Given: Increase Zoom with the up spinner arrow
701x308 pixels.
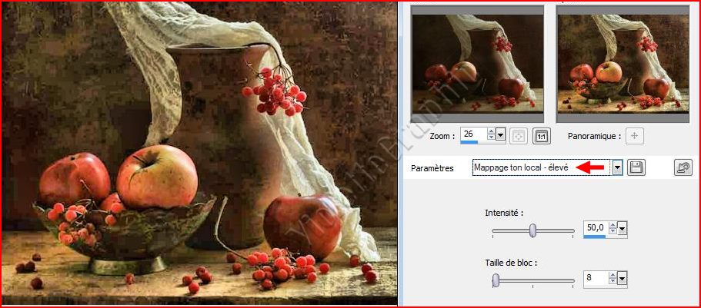Looking at the screenshot, I should pos(492,132).
